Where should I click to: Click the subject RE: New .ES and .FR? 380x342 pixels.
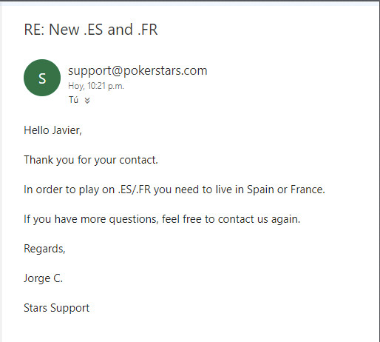click(91, 30)
